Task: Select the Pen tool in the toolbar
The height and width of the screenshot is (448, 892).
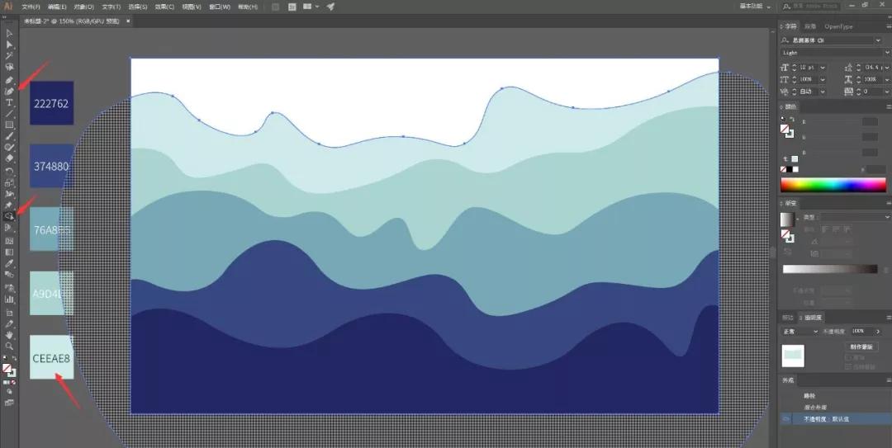Action: pyautogui.click(x=9, y=81)
